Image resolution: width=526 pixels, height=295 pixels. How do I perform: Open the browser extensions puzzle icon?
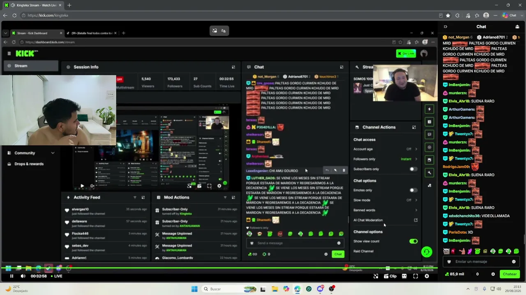[457, 15]
